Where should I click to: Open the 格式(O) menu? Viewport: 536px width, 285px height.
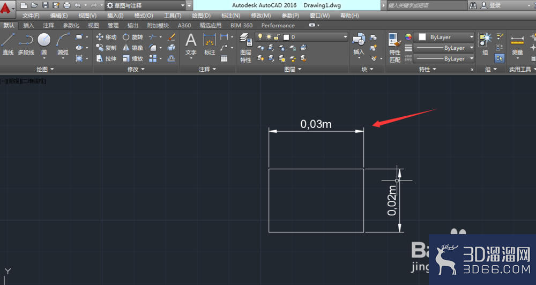144,16
